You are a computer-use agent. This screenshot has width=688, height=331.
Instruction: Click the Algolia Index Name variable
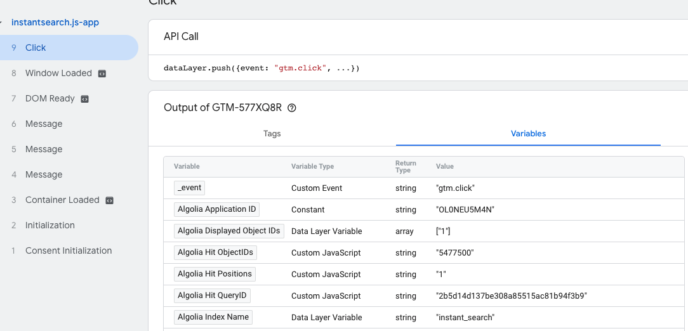click(x=213, y=317)
